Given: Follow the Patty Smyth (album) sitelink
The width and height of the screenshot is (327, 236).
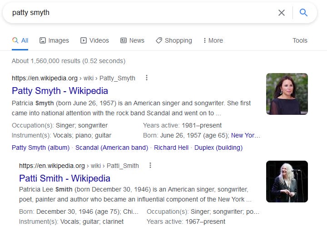Looking at the screenshot, I should point(41,147).
